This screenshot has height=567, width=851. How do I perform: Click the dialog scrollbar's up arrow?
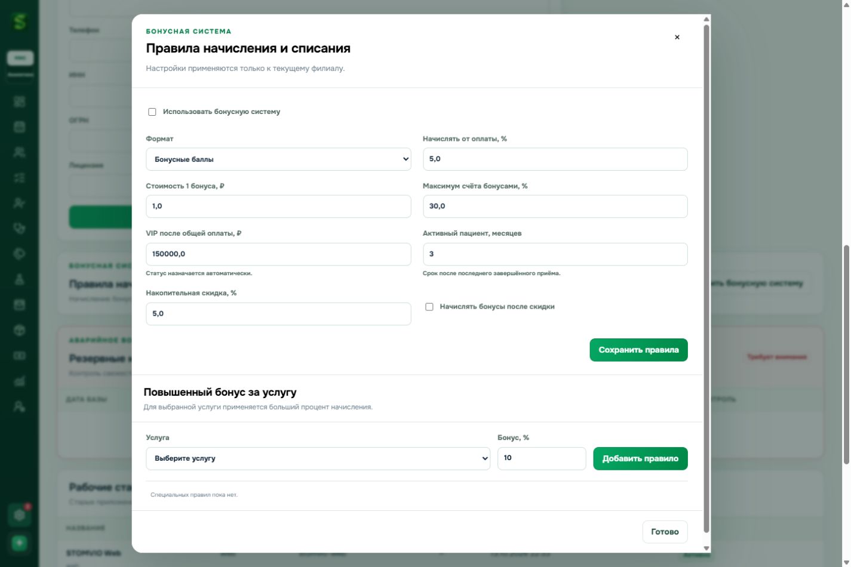coord(706,19)
